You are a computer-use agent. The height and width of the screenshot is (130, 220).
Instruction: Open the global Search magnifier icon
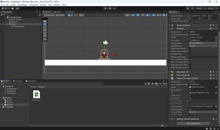point(192,8)
